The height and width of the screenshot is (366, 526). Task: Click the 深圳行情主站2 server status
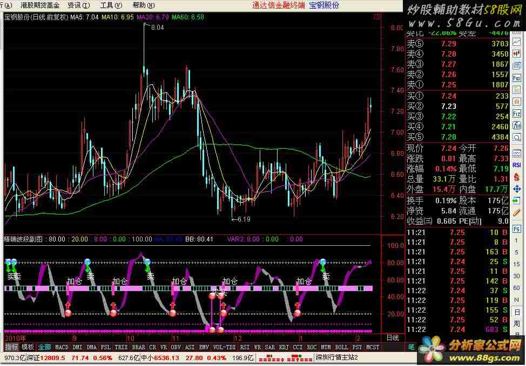coord(337,357)
